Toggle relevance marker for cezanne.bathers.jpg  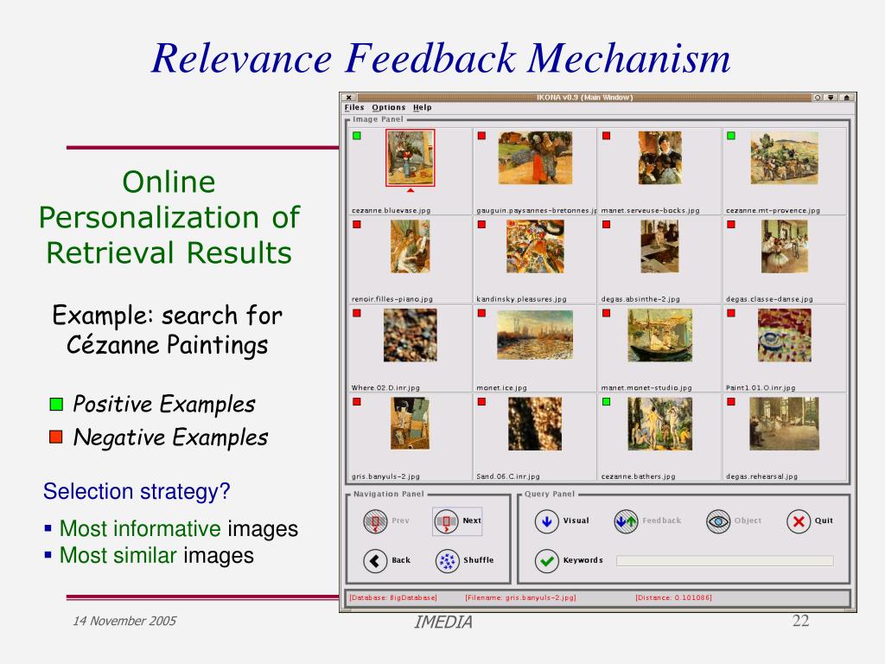click(x=606, y=401)
